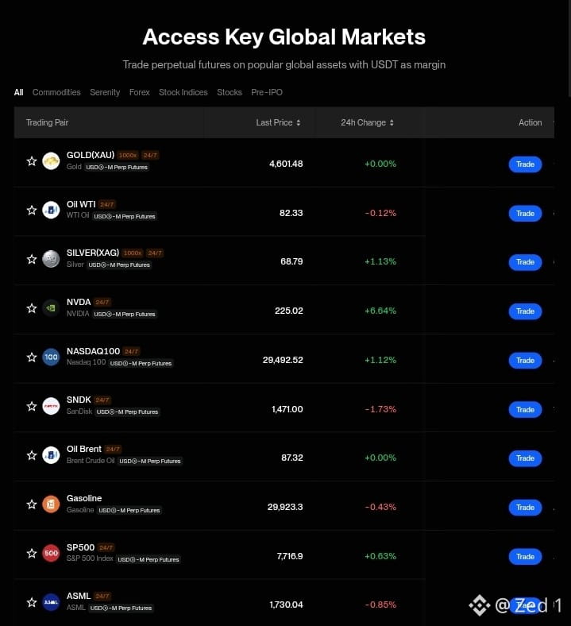Viewport: 571px width, 626px height.
Task: Click Trade button for NASDAQ100
Action: 525,361
